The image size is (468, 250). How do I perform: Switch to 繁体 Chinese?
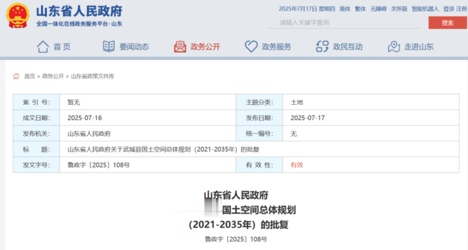360,9
